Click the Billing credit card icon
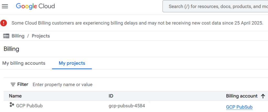The image size is (268, 112). pos(6,36)
